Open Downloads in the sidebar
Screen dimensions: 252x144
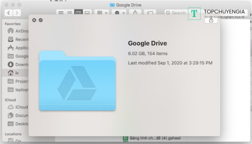click(x=18, y=65)
